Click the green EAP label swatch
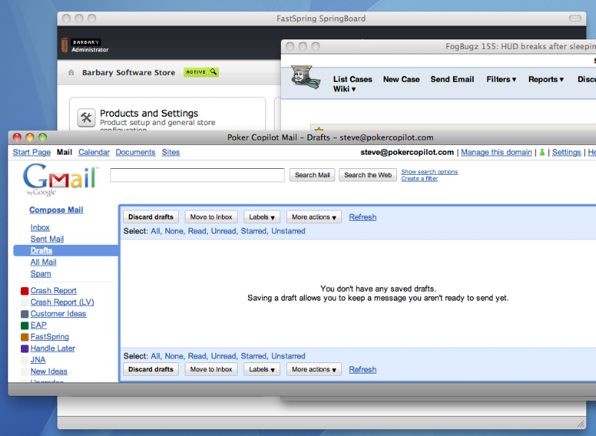Image resolution: width=596 pixels, height=436 pixels. click(x=25, y=326)
